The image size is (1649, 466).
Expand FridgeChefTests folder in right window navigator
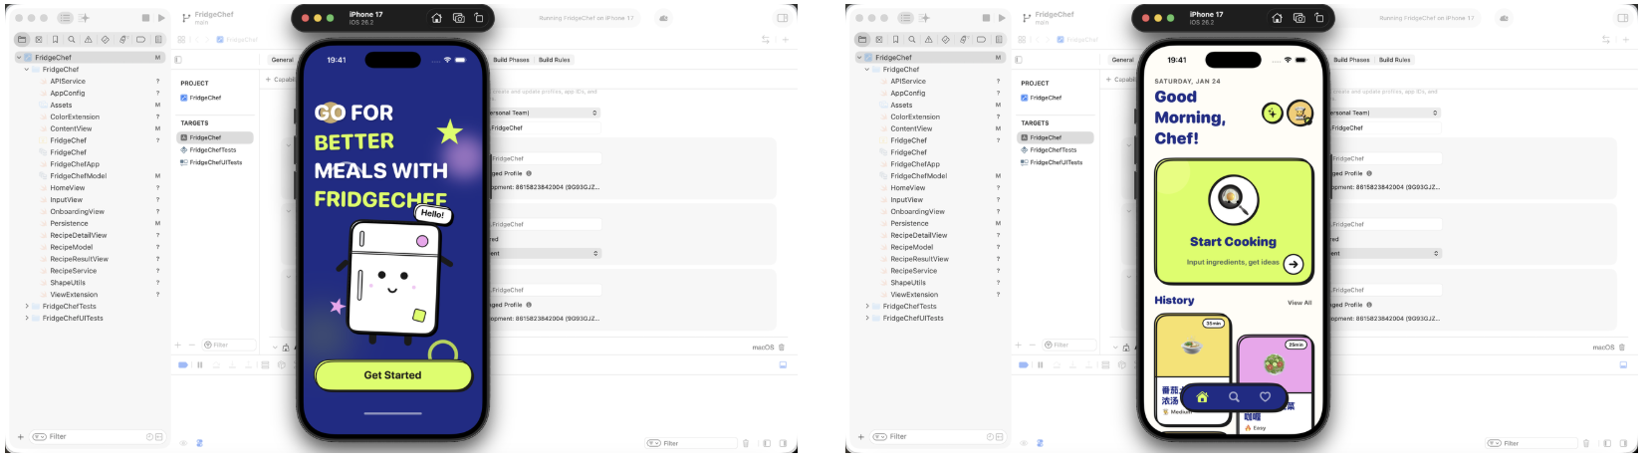click(867, 307)
